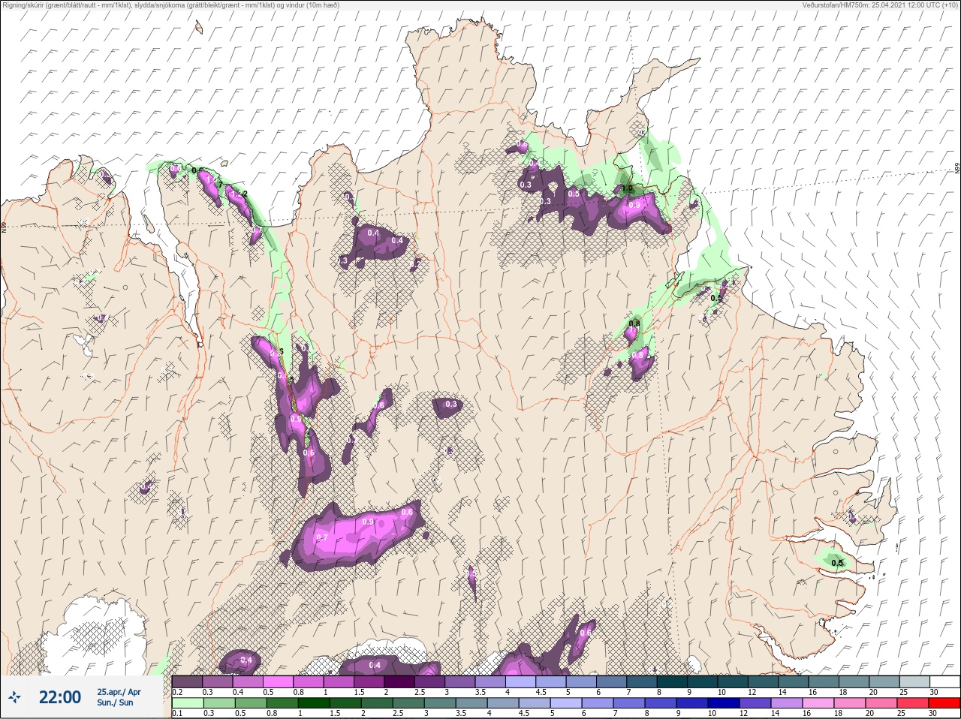
Task: Click the 0.9 value in the large central snow patch
Action: point(368,522)
